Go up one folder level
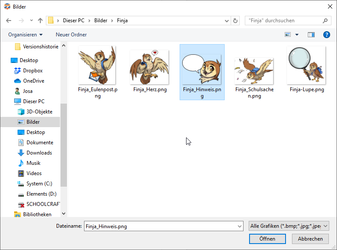Viewport: 337px width, 250px height. click(x=40, y=21)
